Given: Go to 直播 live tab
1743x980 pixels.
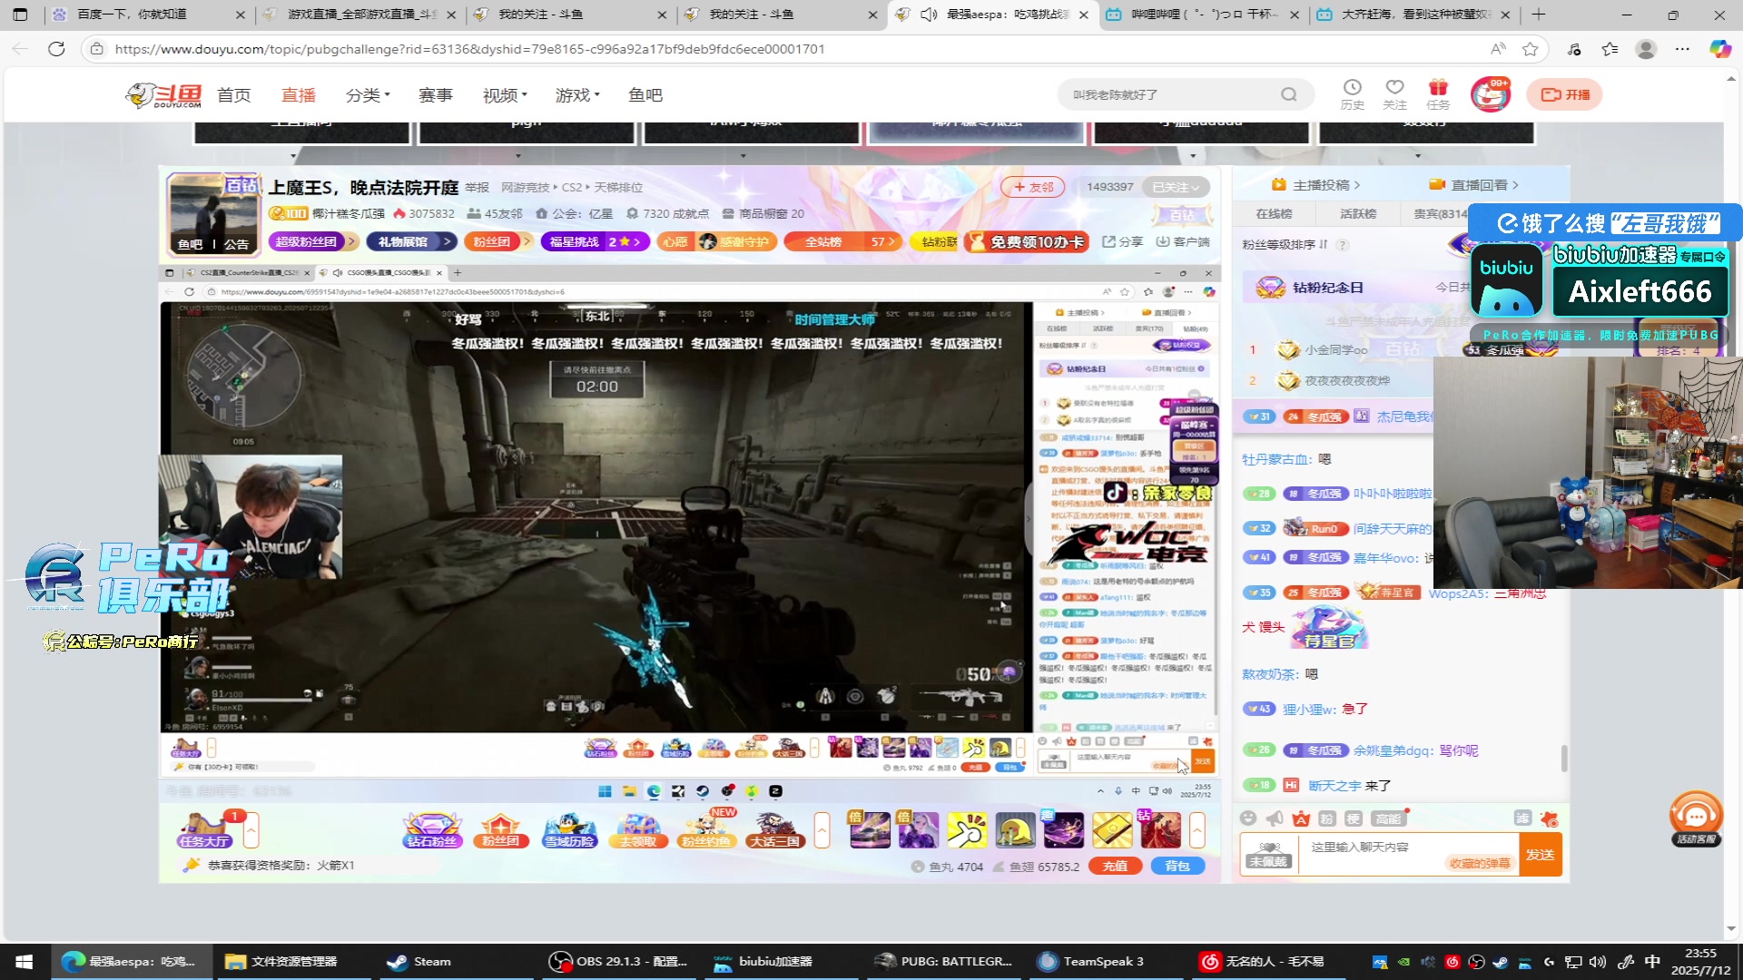Looking at the screenshot, I should [x=298, y=95].
